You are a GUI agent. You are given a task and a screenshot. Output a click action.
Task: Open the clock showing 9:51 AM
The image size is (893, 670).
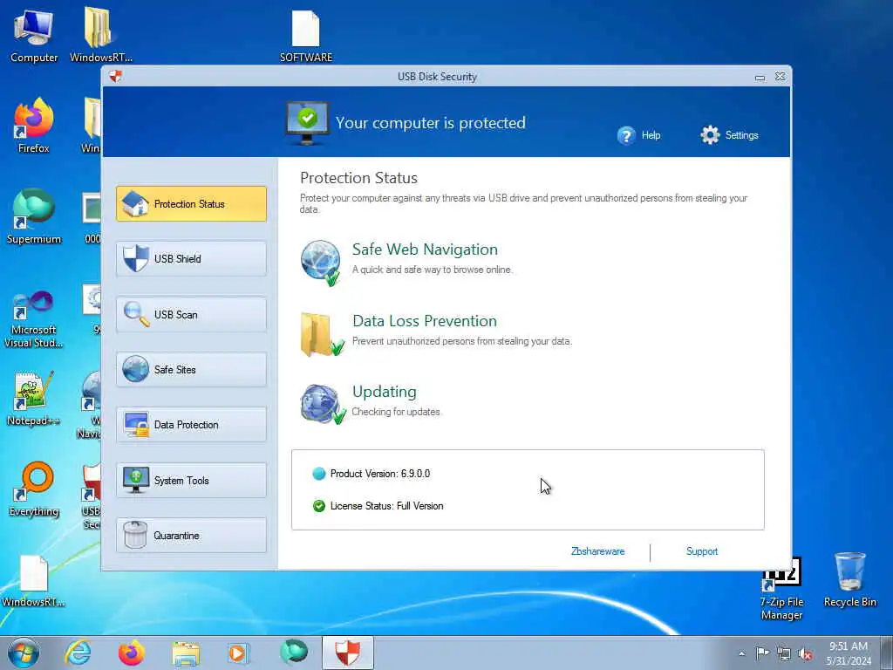tap(849, 653)
